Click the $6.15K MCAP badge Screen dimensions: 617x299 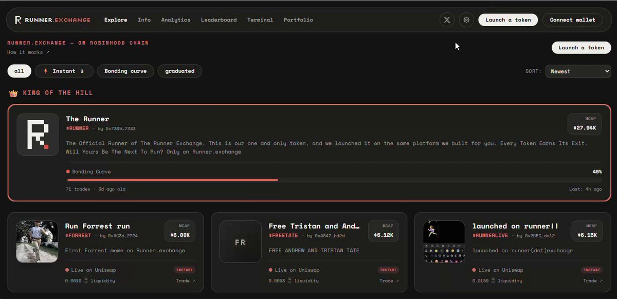tap(587, 231)
